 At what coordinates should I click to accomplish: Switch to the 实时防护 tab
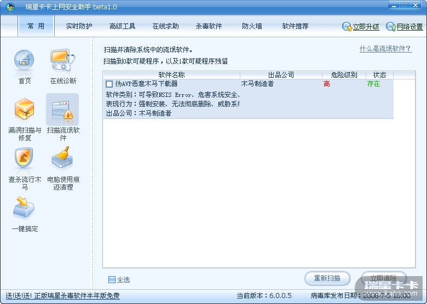[79, 26]
